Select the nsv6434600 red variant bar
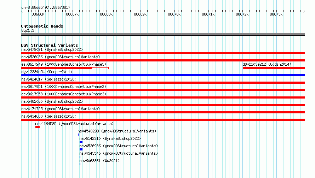The width and height of the screenshot is (315, 178). [163, 120]
